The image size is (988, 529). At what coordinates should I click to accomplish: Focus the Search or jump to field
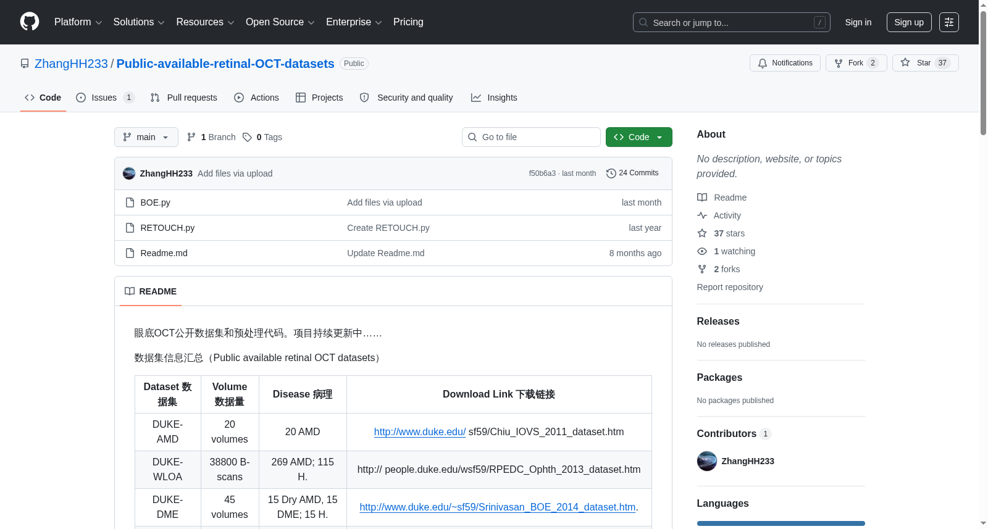pos(731,22)
